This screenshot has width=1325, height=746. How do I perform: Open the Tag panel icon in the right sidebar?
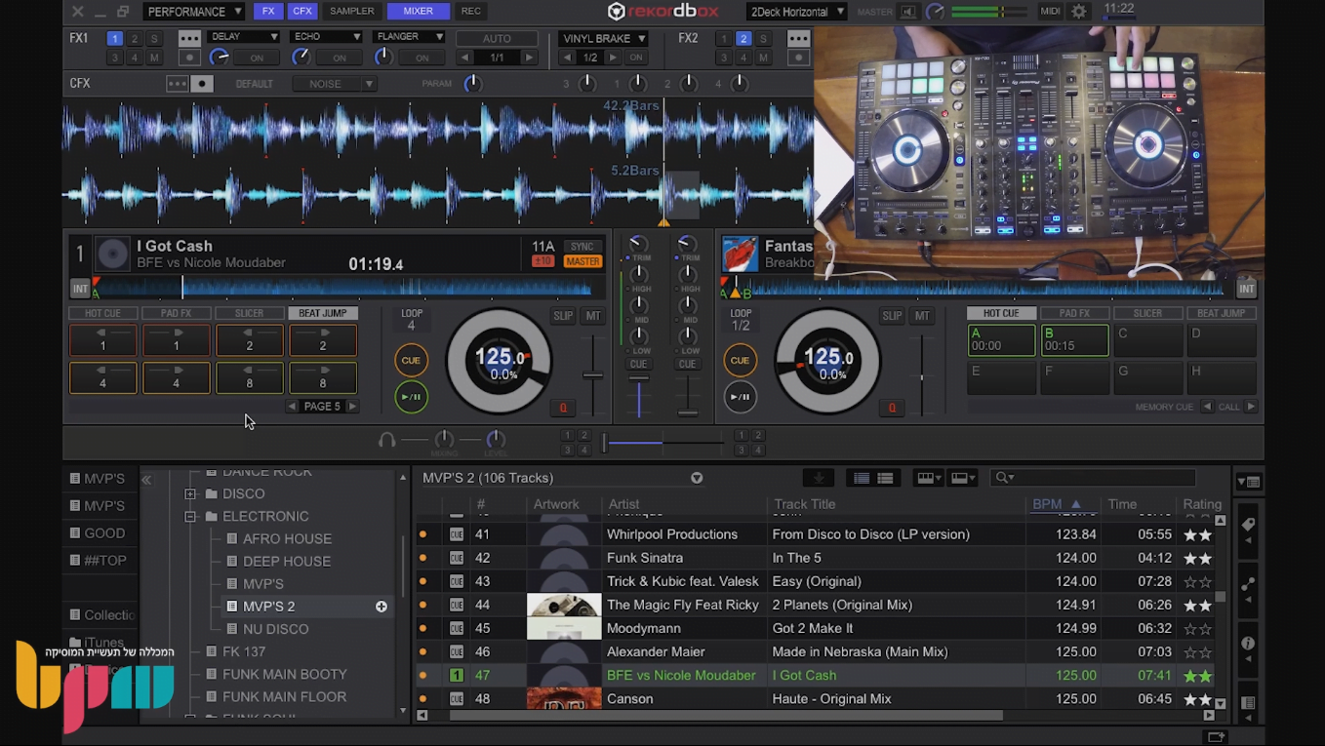[x=1248, y=526]
